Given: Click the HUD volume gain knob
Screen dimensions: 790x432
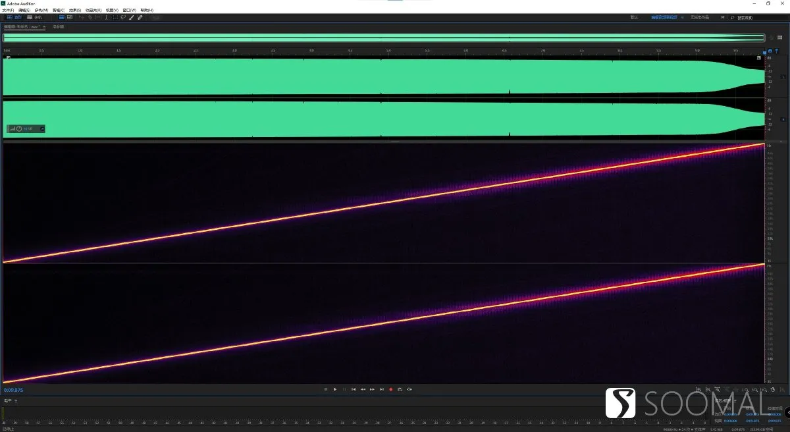Looking at the screenshot, I should coord(19,128).
